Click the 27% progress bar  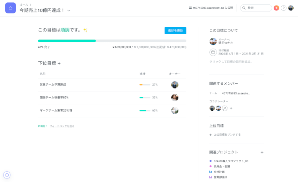(145, 84)
